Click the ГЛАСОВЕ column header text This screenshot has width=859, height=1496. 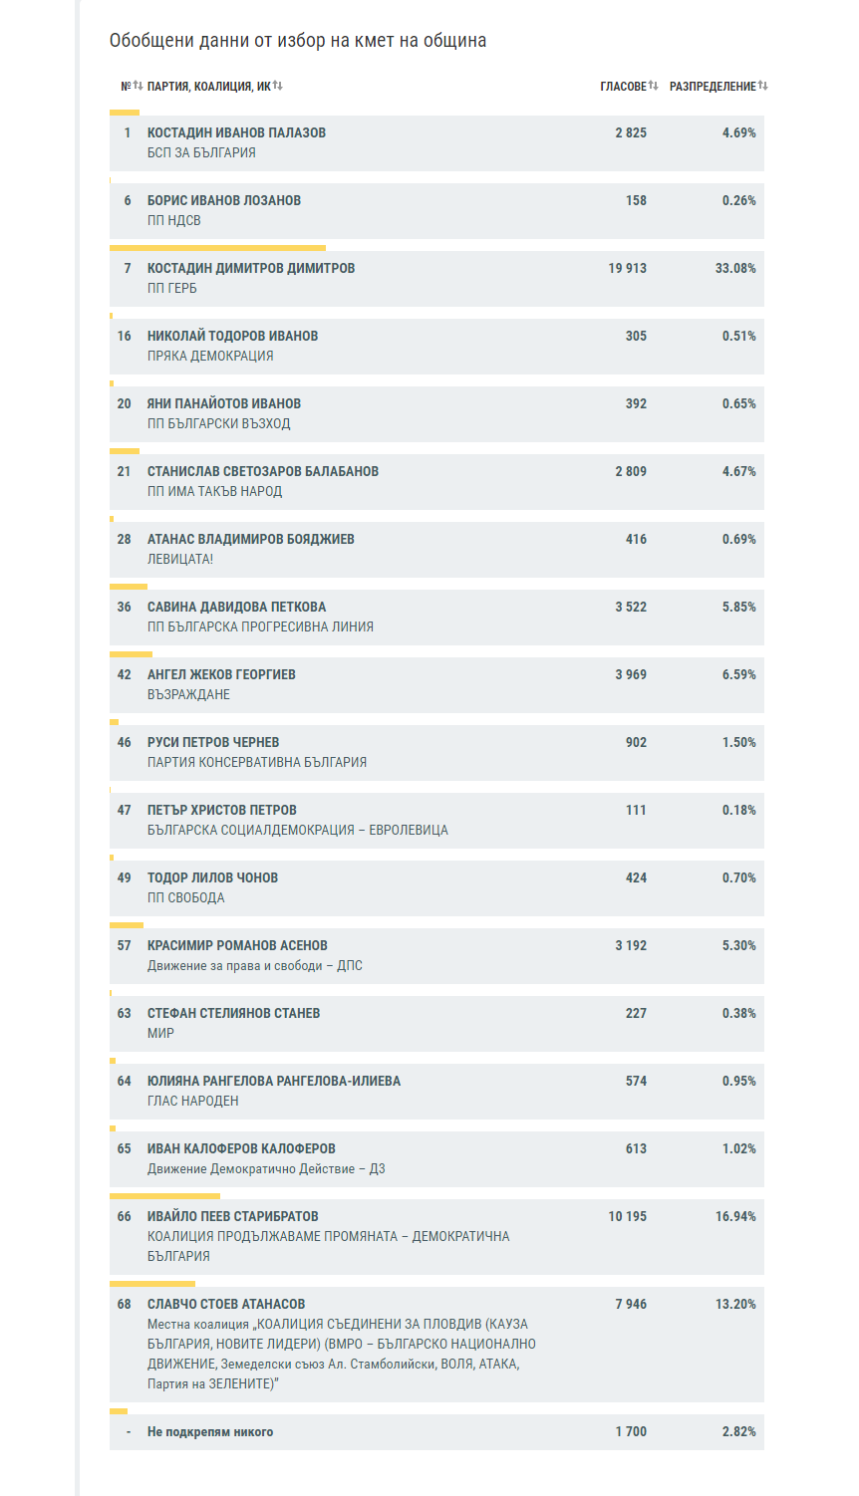click(x=623, y=87)
